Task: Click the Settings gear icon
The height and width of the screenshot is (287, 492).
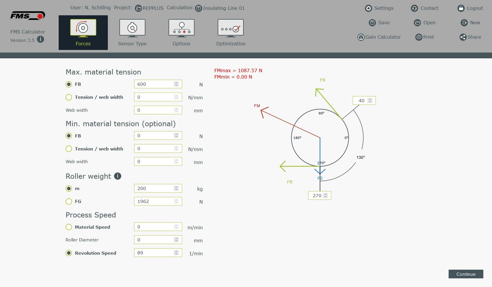Action: (368, 8)
